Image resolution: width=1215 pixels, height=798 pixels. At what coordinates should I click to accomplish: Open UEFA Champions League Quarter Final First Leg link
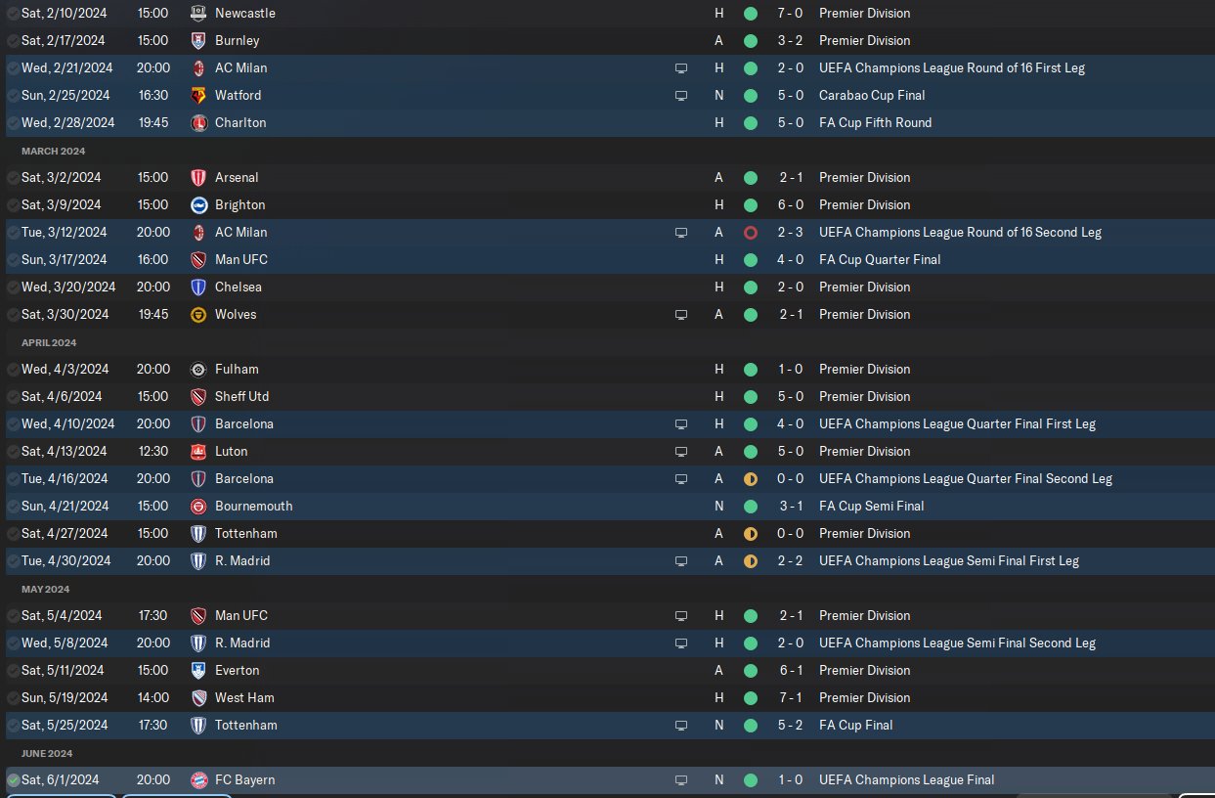(x=957, y=424)
